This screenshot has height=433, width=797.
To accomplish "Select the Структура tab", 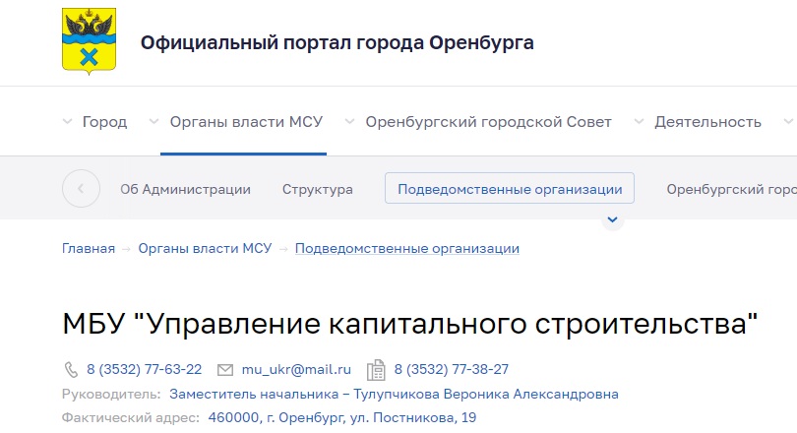I will [x=317, y=189].
